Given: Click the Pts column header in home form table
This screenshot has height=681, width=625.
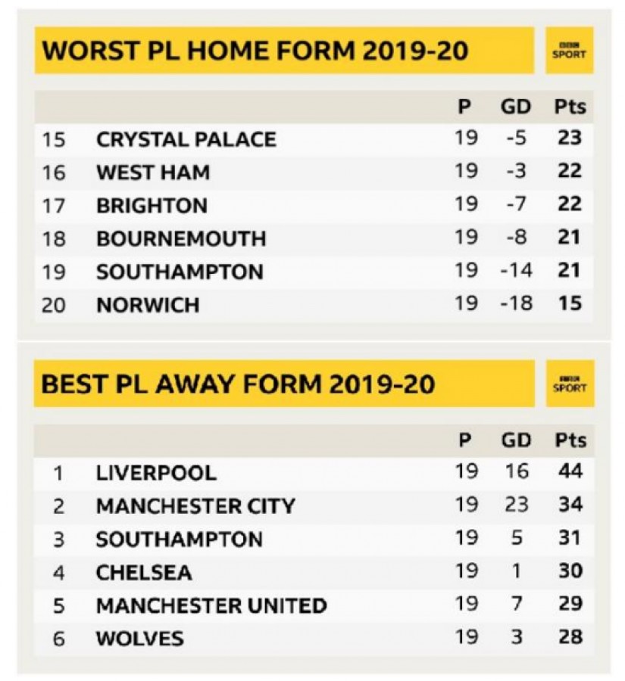Looking at the screenshot, I should point(570,107).
